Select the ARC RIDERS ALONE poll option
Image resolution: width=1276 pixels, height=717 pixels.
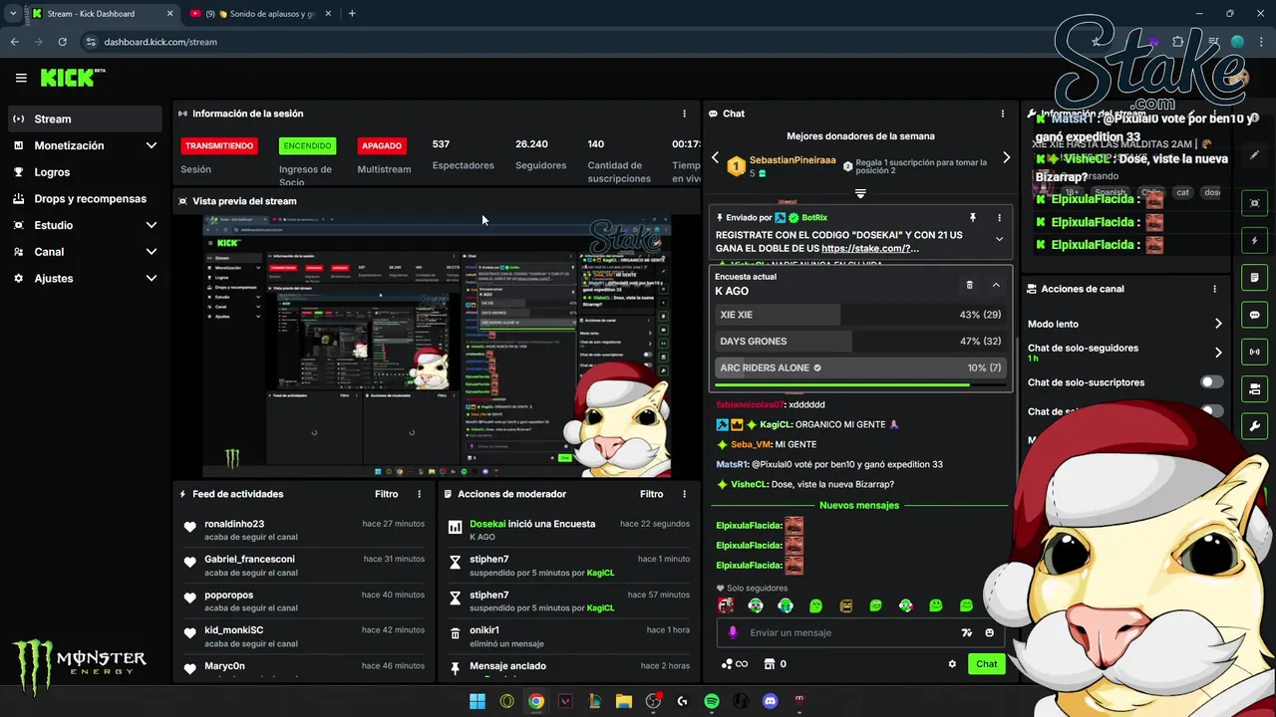[x=860, y=367]
